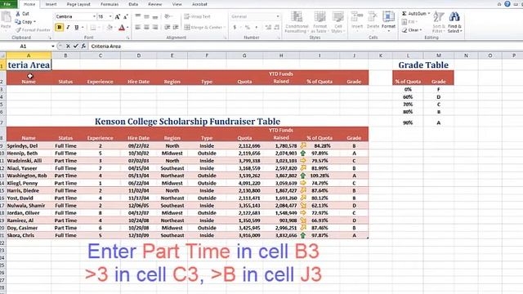The height and width of the screenshot is (294, 523).
Task: Toggle Middle Align
Action: [146, 16]
